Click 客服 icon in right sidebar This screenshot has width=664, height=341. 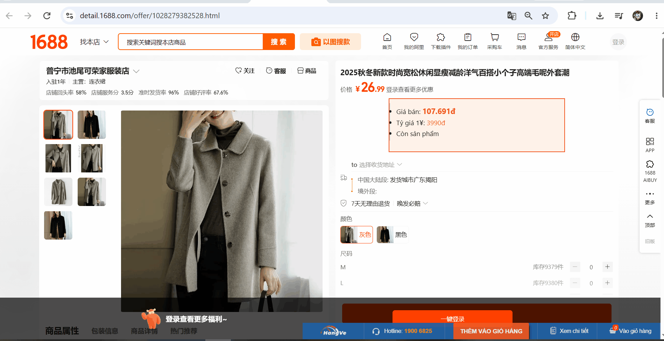(650, 116)
